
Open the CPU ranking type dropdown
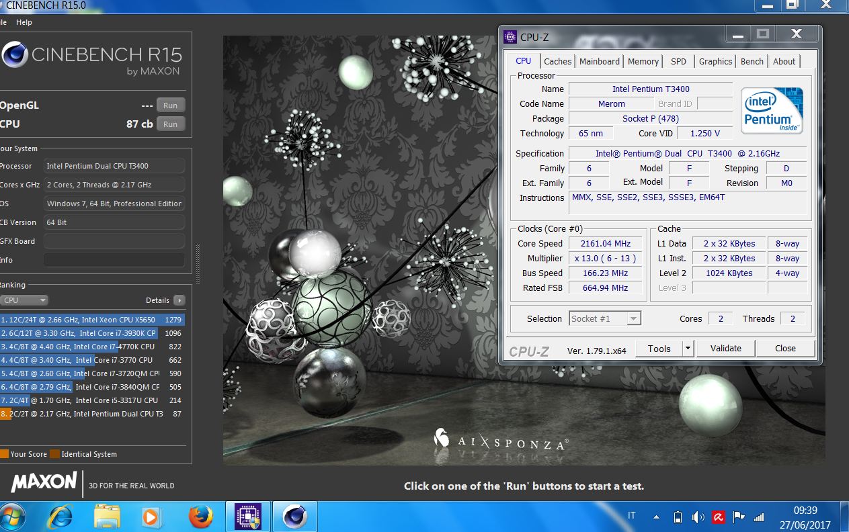[x=24, y=300]
